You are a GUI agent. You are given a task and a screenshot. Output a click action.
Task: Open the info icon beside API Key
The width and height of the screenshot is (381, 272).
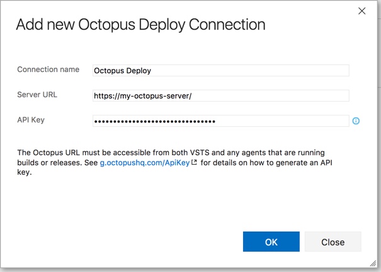(x=356, y=121)
